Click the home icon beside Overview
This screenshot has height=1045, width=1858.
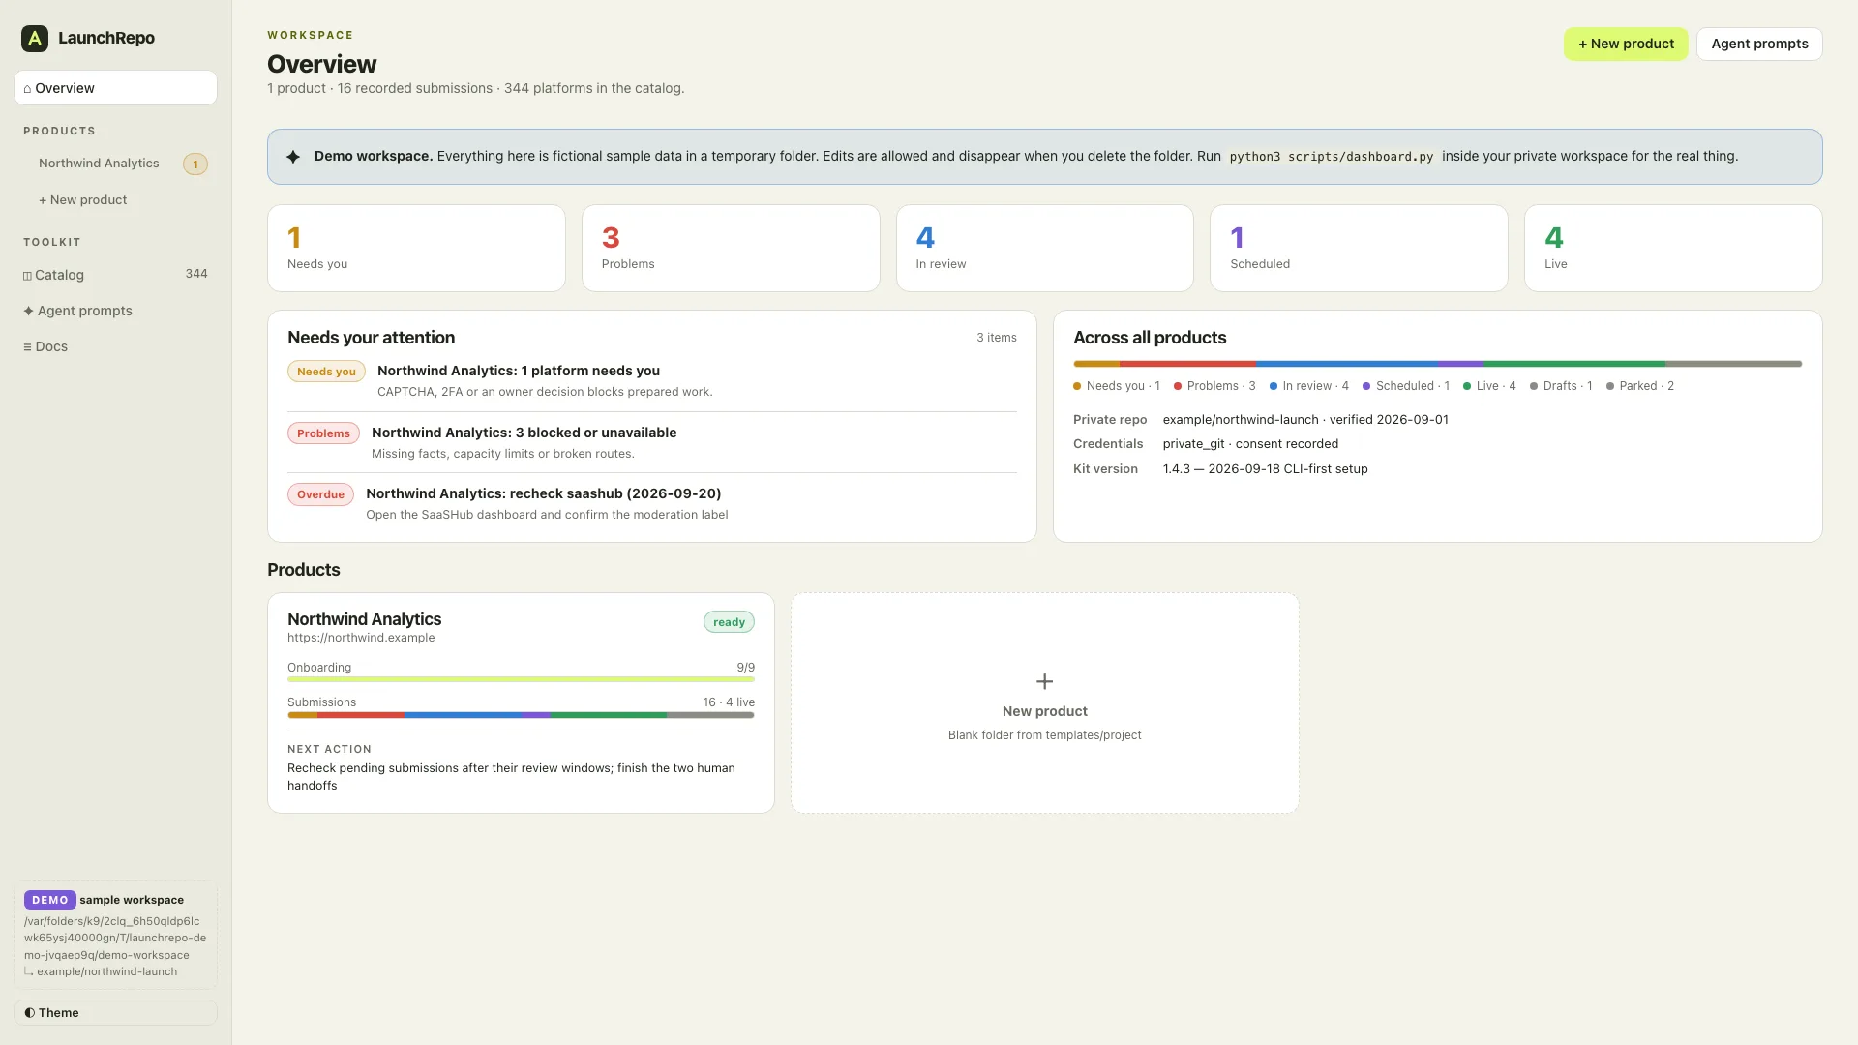27,89
